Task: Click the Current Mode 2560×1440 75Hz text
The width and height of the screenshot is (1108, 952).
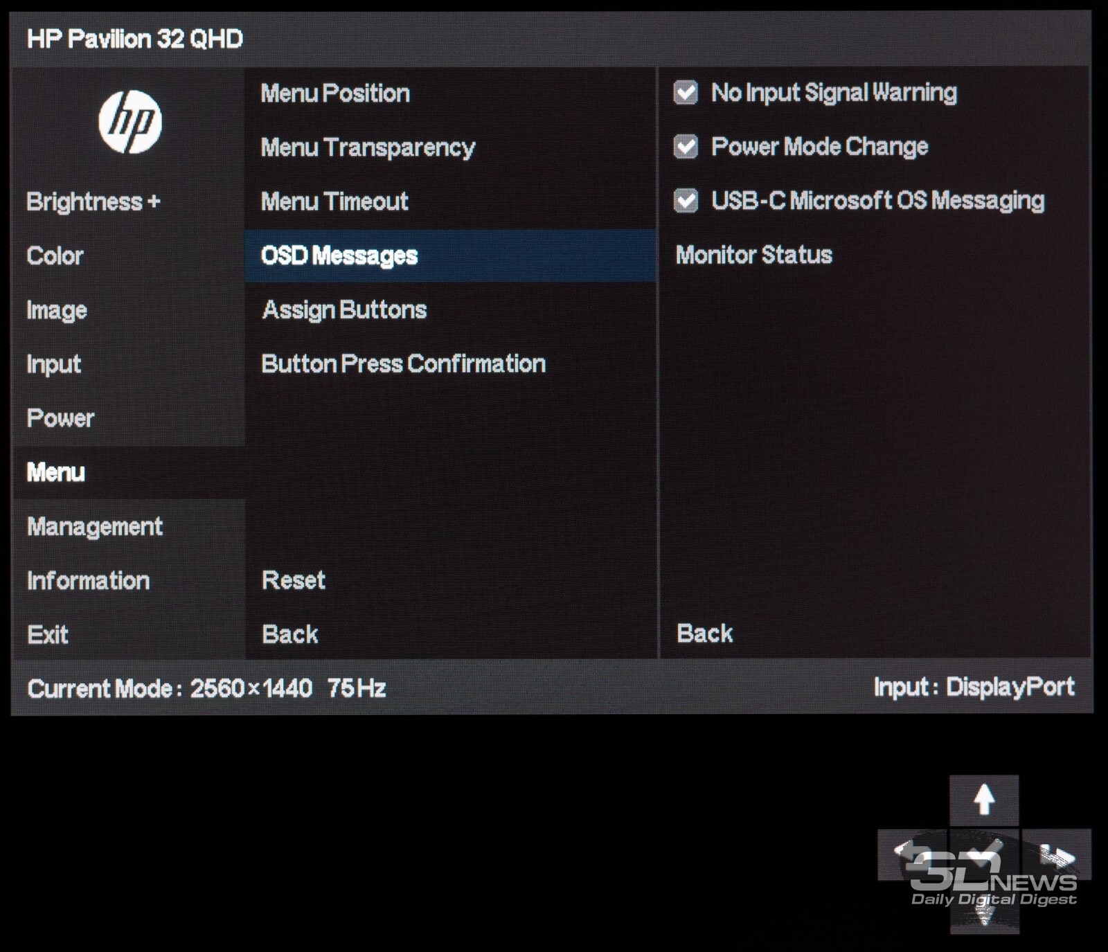Action: coord(206,688)
